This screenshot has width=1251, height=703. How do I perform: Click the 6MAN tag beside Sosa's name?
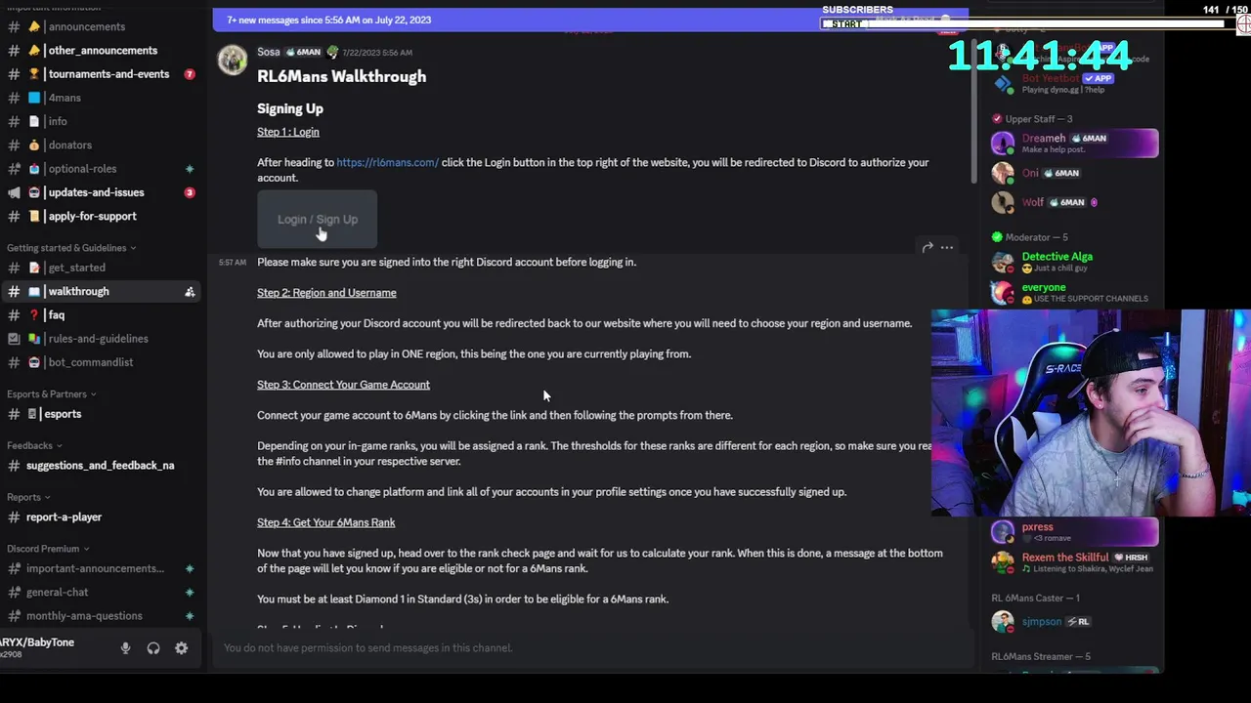(x=303, y=52)
